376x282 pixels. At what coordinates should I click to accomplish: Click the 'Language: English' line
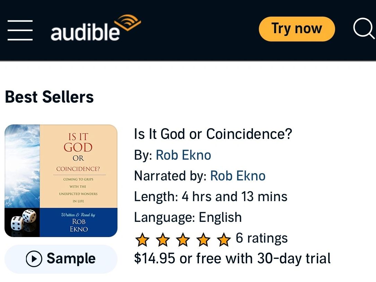(188, 217)
